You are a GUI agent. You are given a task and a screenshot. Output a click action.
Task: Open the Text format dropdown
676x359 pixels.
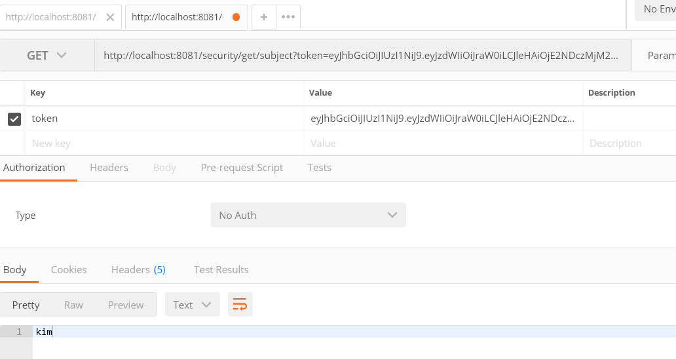pos(193,305)
